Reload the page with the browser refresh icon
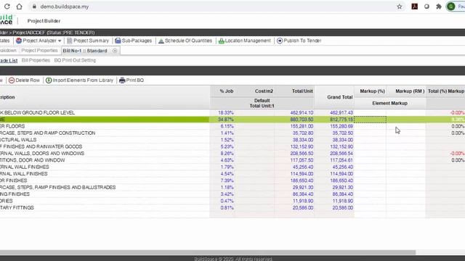 (7, 7)
